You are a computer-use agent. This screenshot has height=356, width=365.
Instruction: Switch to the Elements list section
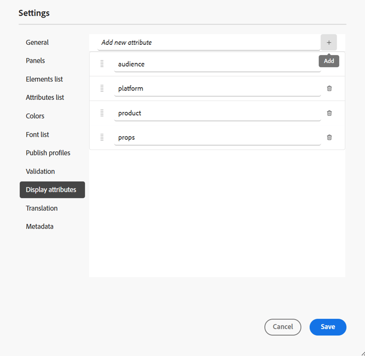coord(44,79)
